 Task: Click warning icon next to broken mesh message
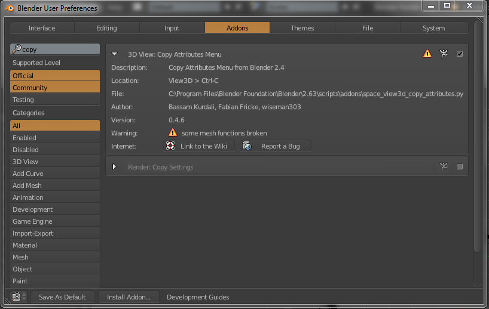coord(172,132)
